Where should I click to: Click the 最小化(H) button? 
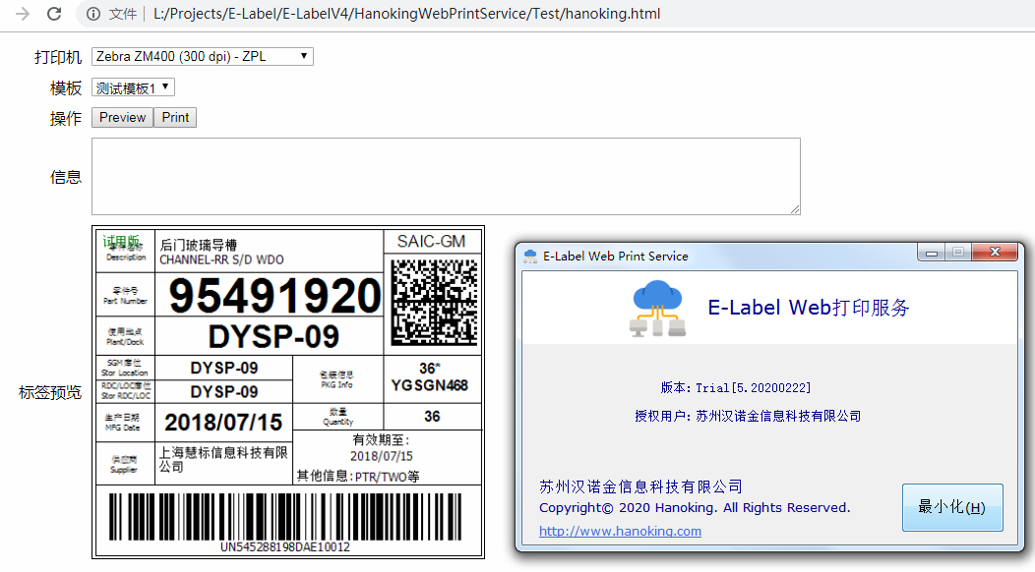[952, 507]
